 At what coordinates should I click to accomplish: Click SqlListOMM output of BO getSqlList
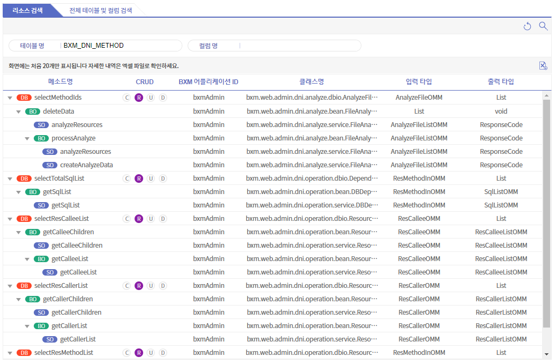tap(501, 192)
